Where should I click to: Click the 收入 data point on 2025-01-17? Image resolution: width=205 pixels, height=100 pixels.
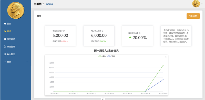[163, 65]
